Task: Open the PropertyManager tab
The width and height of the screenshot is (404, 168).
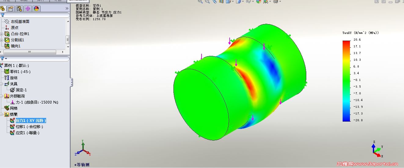Action: click(x=11, y=9)
